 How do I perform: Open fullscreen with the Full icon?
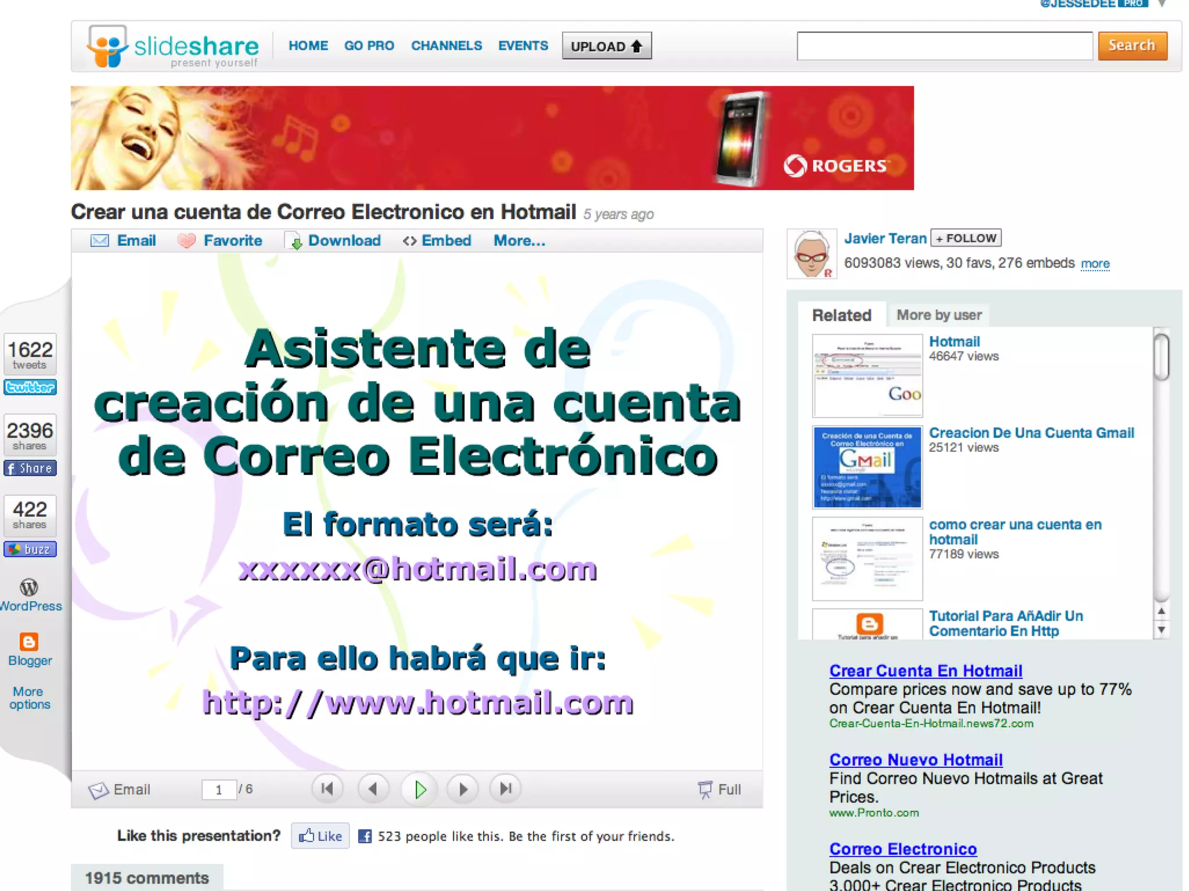[705, 789]
